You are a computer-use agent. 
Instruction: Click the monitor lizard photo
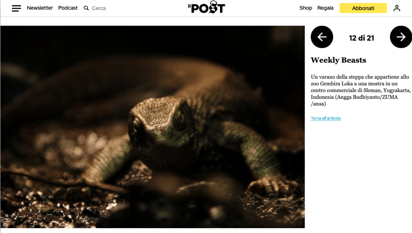coord(152,127)
